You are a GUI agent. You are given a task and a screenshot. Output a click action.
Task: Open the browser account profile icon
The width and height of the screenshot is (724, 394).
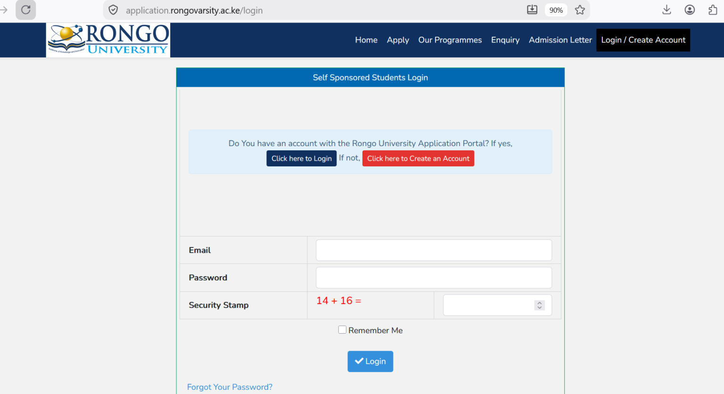[x=690, y=10]
